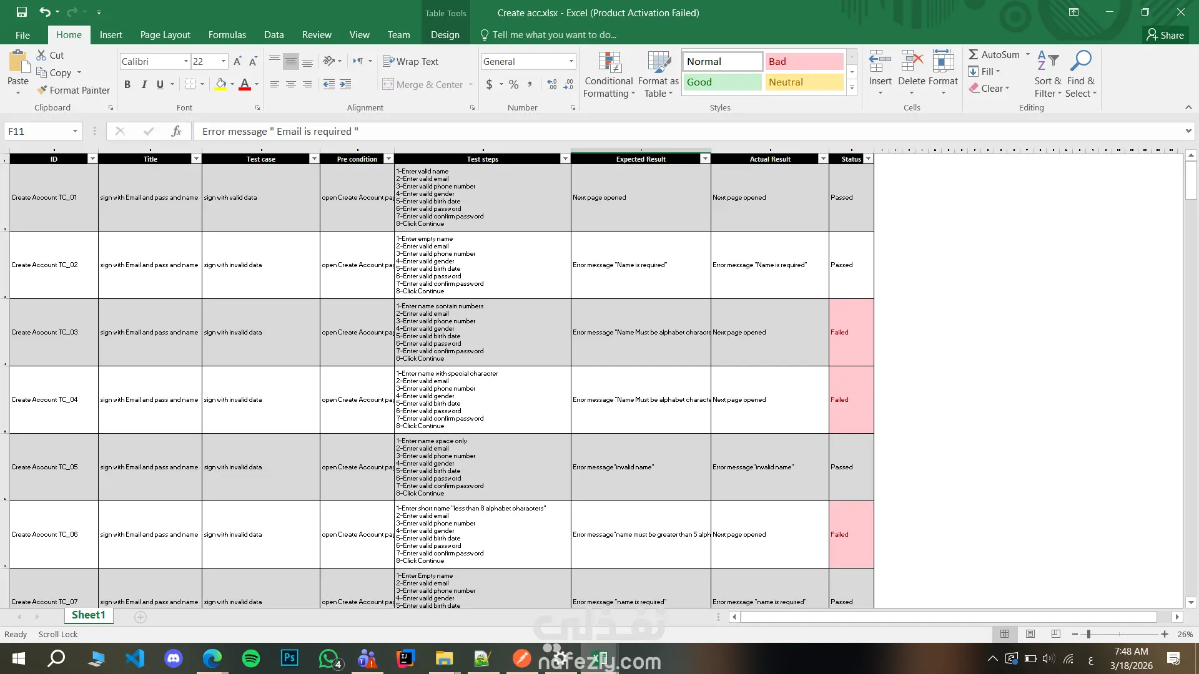Toggle Wrap Text on
1199x674 pixels.
(411, 61)
